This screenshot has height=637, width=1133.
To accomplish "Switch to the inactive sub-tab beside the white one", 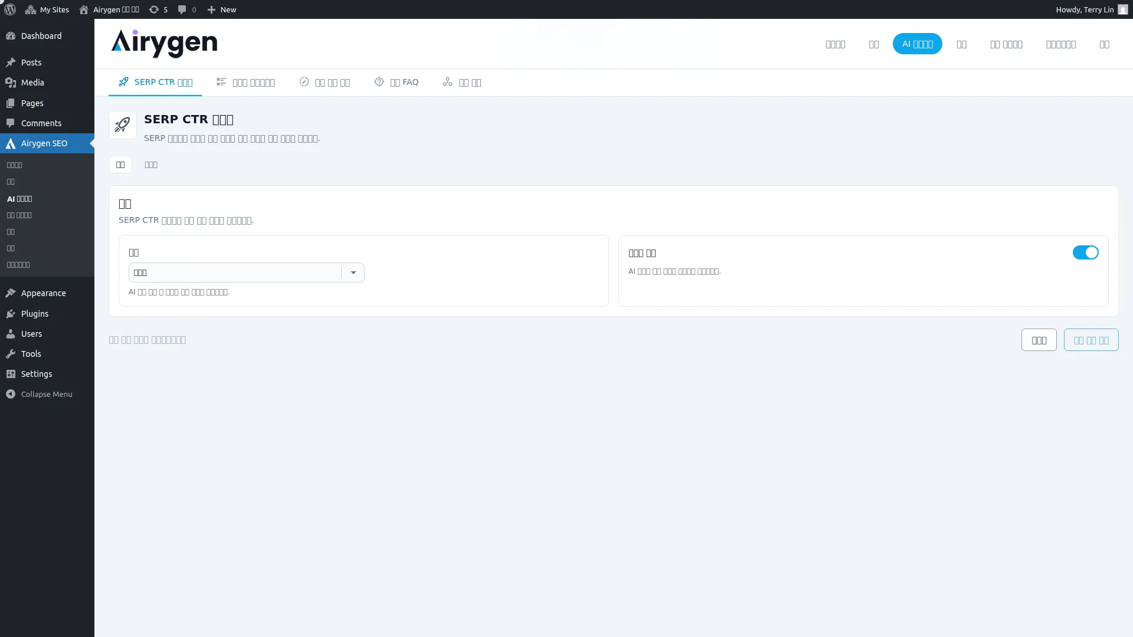I will [x=151, y=165].
